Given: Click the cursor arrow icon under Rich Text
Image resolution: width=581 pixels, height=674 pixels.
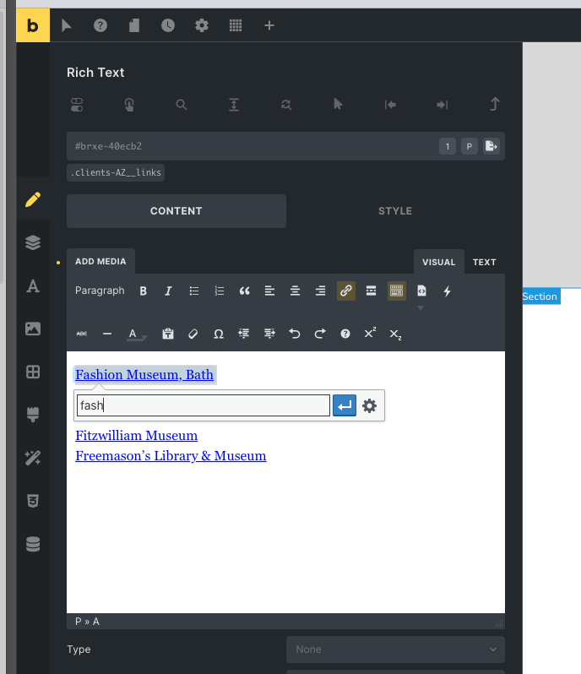Looking at the screenshot, I should pos(338,104).
